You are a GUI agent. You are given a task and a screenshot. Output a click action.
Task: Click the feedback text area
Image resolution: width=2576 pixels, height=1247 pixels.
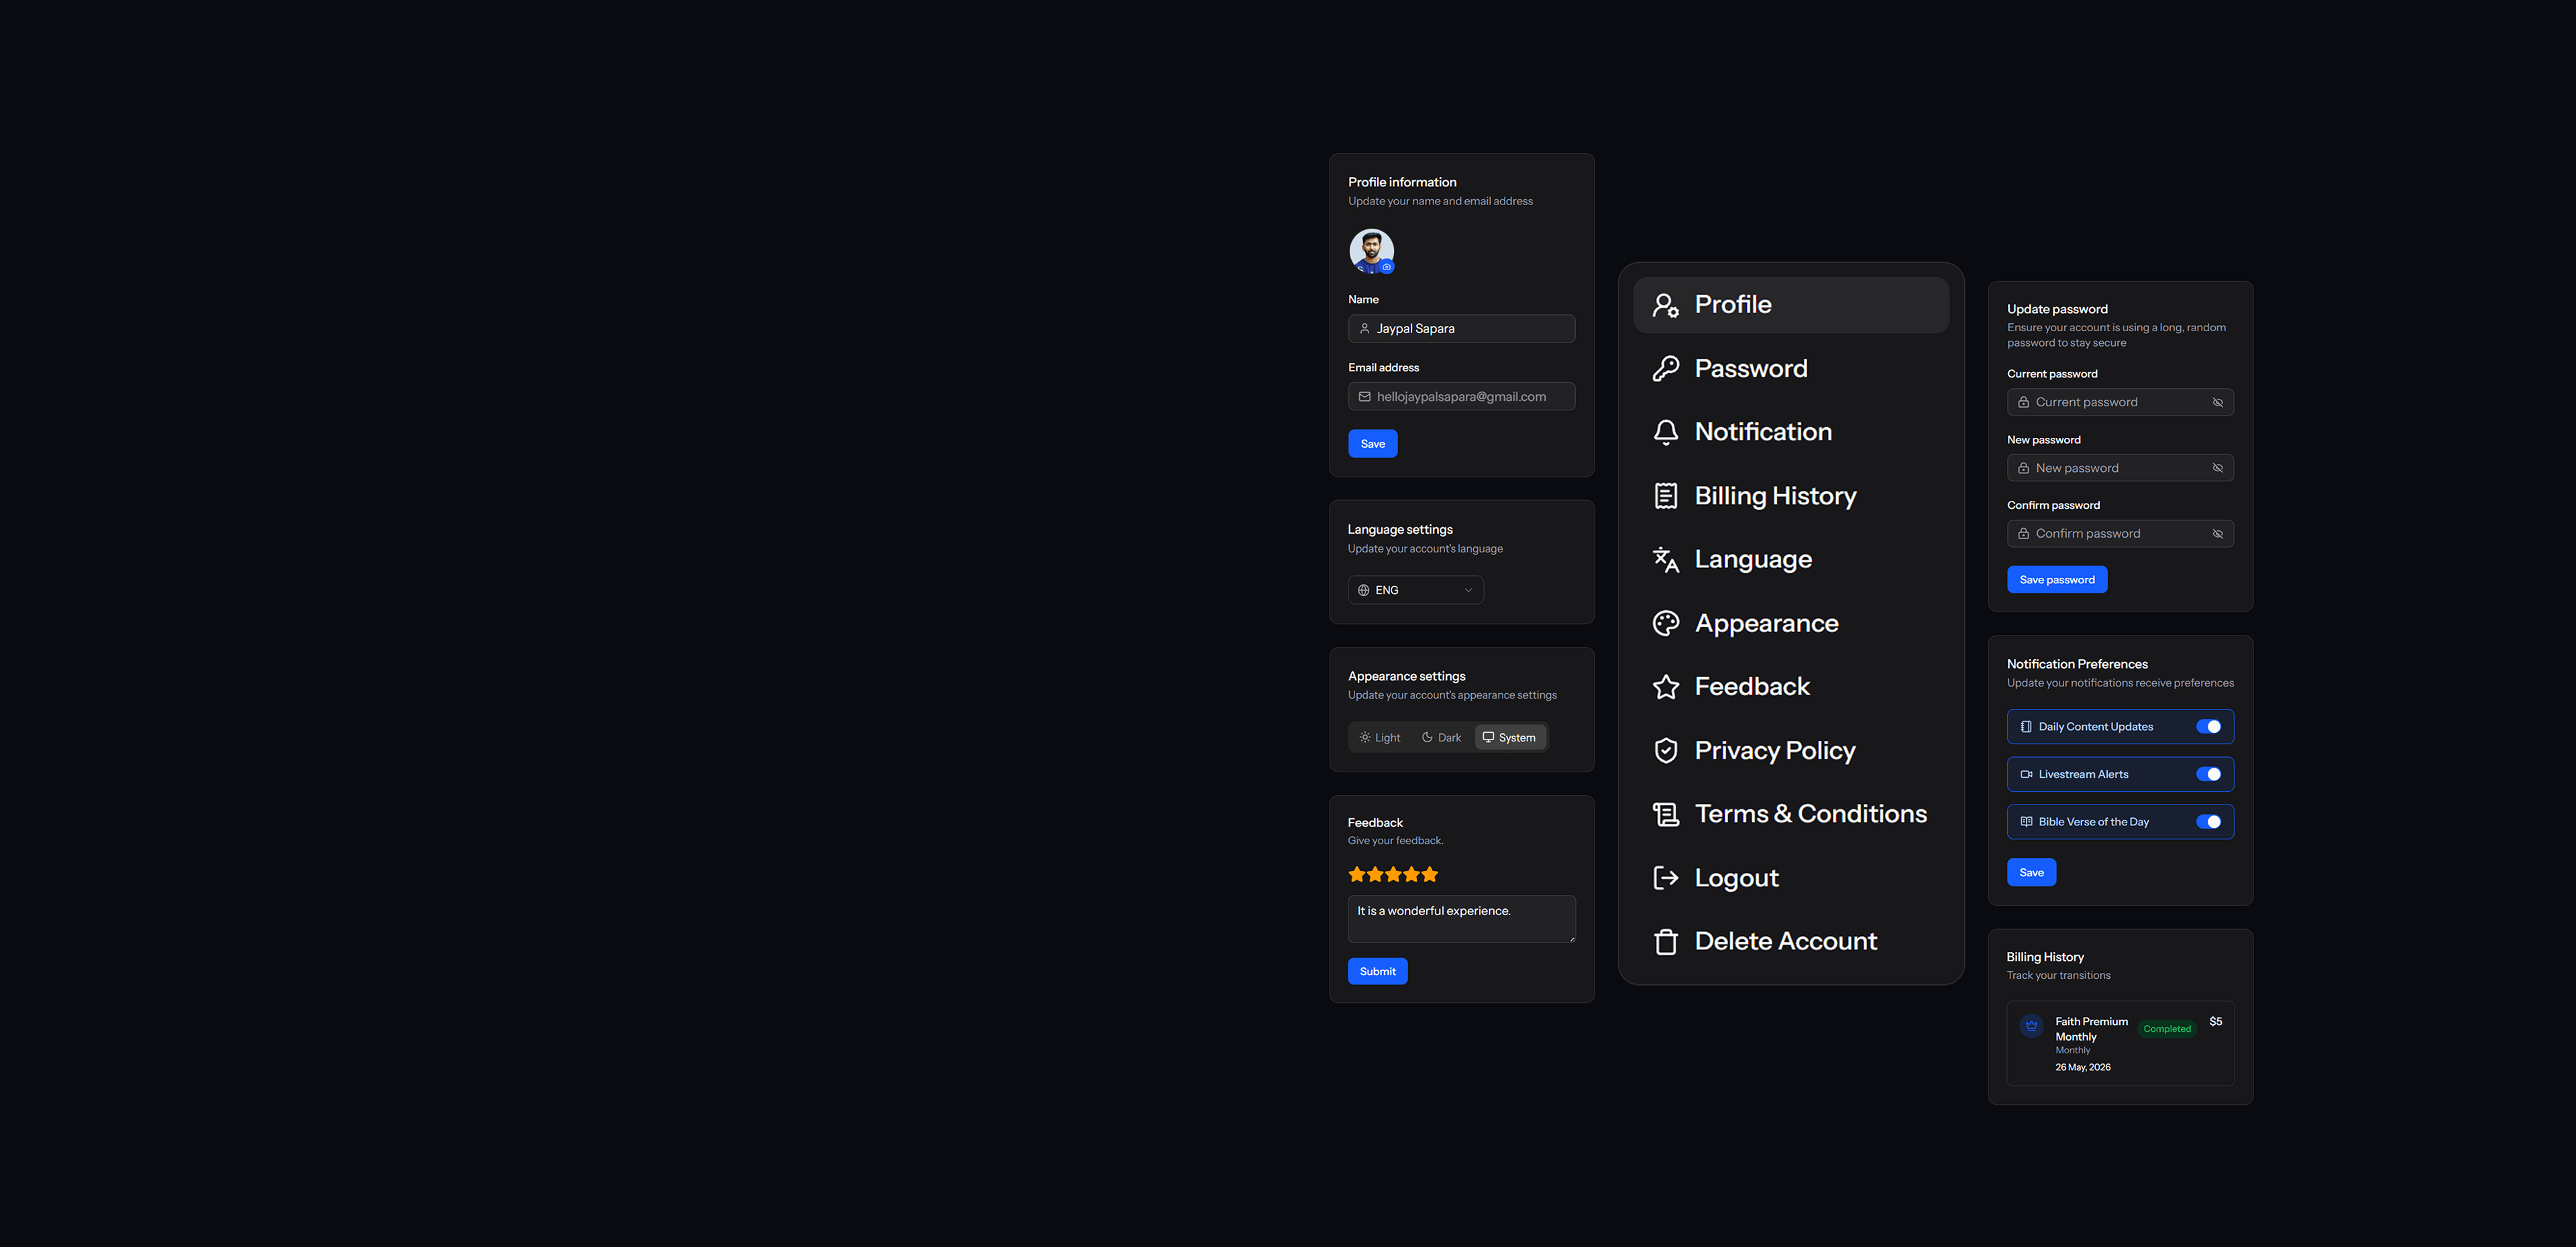pos(1461,919)
